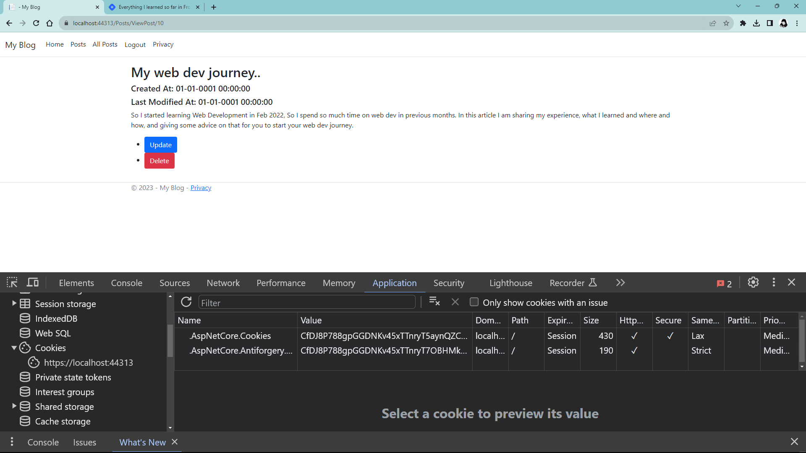Click the red error count badge
This screenshot has width=806, height=453.
(x=724, y=284)
